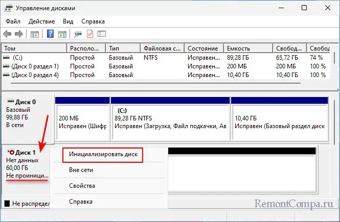Sort by the Тип column header

click(123, 48)
